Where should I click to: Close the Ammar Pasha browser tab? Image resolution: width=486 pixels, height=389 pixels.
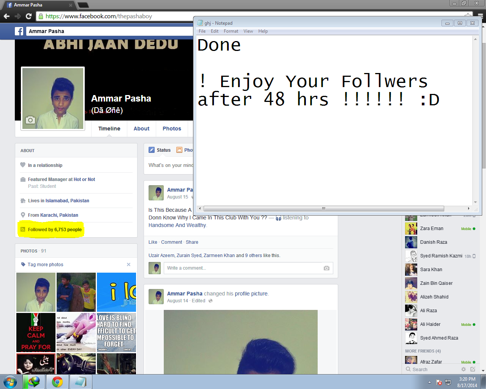[71, 5]
